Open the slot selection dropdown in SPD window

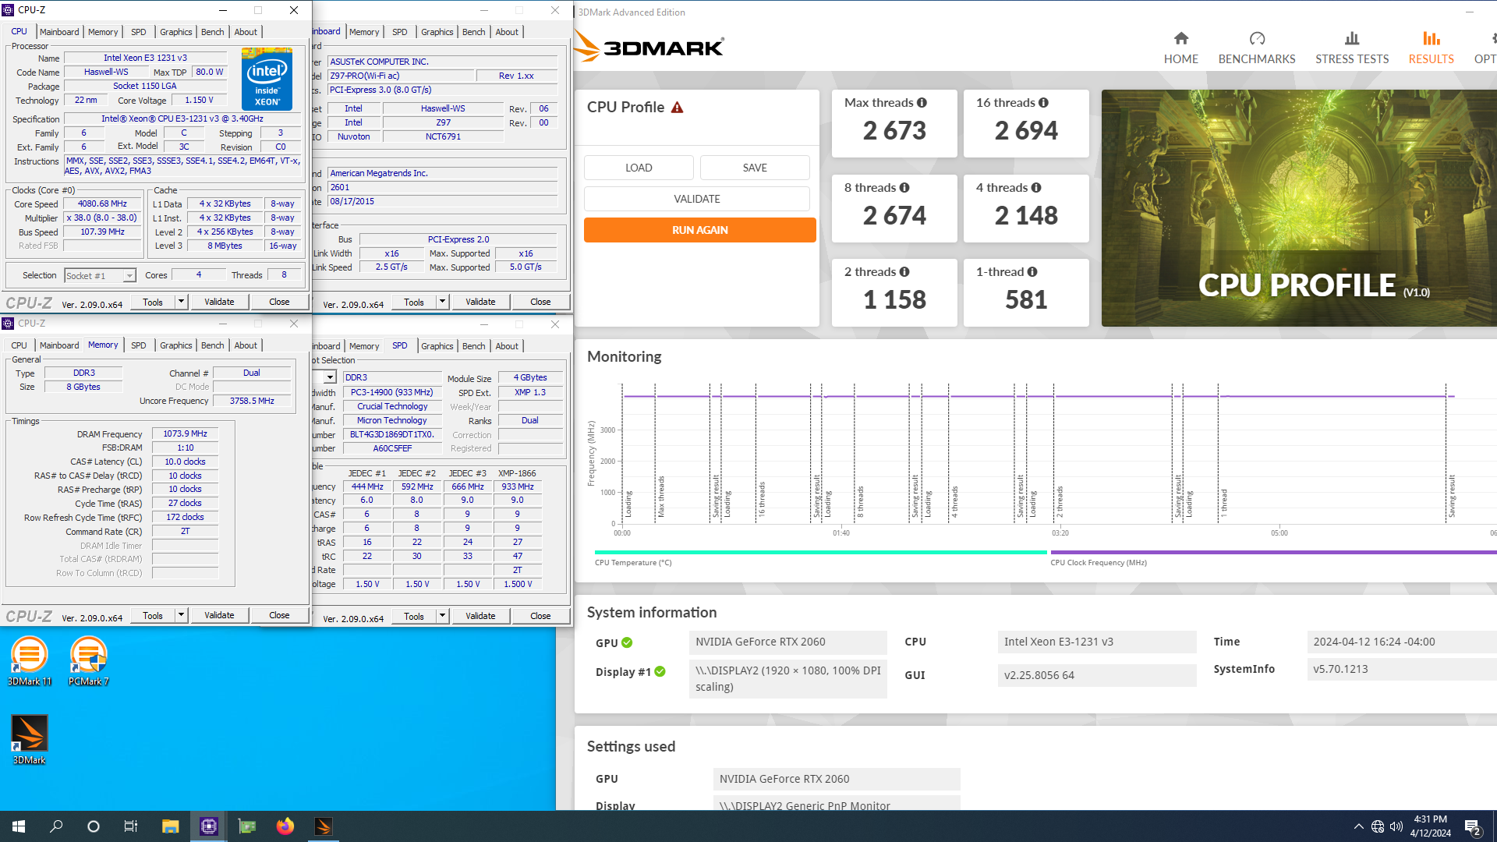(x=330, y=377)
